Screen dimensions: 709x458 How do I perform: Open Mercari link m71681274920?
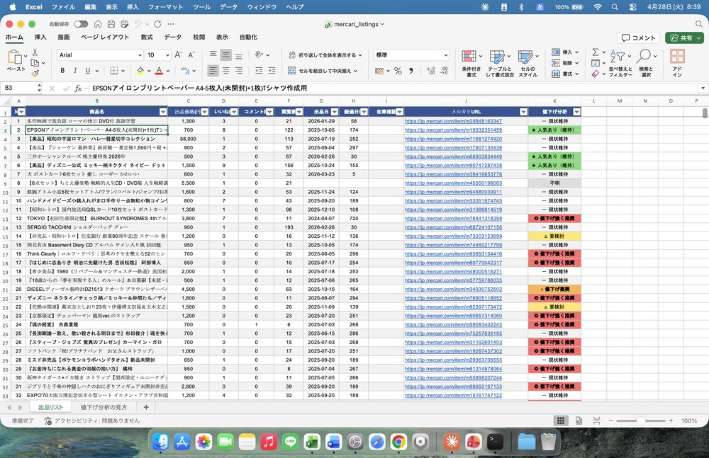click(454, 139)
